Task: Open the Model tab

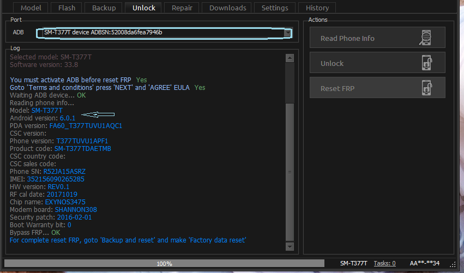Action: tap(31, 8)
